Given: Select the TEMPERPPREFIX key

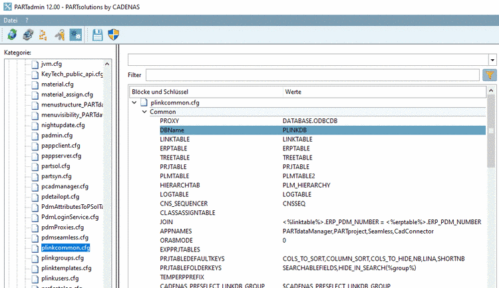Looking at the screenshot, I should click(182, 277).
